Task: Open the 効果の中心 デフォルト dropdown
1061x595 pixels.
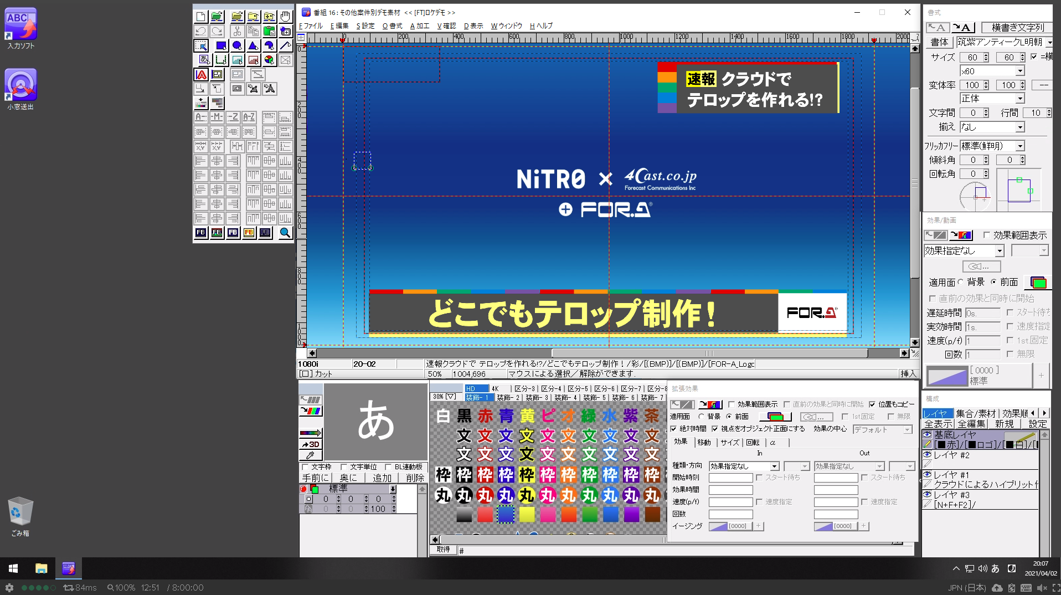Action: (x=882, y=429)
